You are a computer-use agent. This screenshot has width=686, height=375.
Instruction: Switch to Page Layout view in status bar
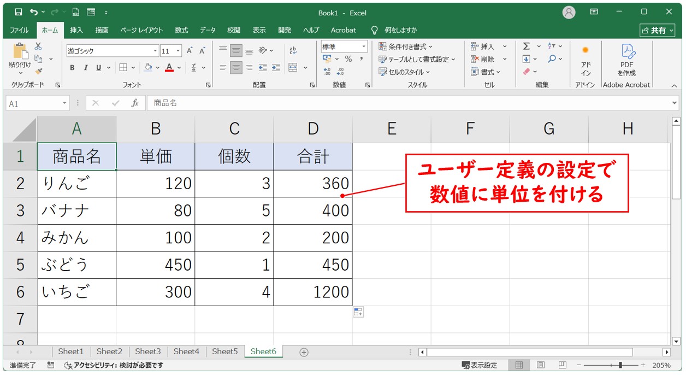(x=540, y=365)
